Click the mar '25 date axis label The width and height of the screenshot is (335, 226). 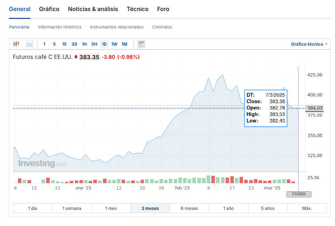[x=272, y=188]
